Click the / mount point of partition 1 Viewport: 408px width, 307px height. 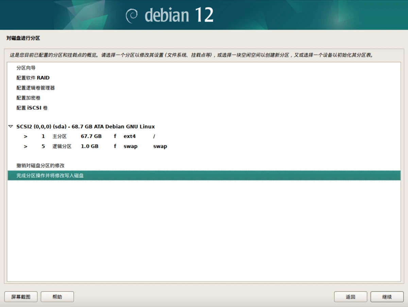(x=154, y=136)
